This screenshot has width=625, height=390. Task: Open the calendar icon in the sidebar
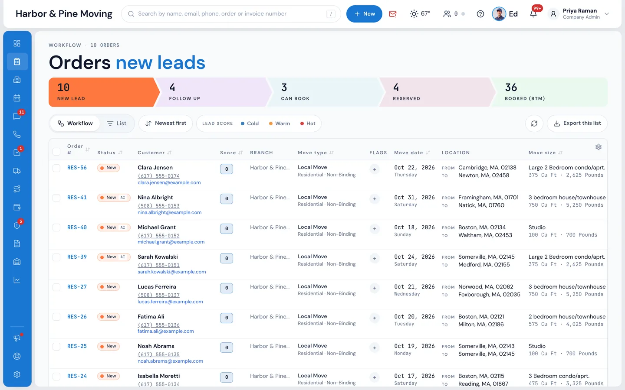(17, 98)
